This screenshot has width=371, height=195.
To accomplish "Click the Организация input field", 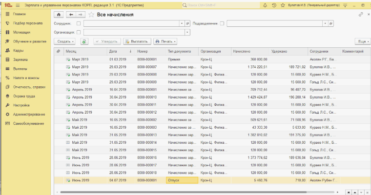I will 134,32.
